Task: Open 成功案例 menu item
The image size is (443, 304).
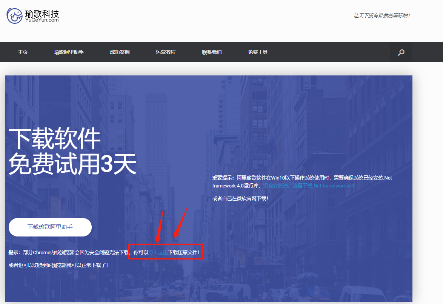Action: click(120, 52)
